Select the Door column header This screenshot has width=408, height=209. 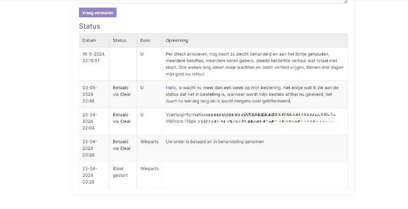(145, 40)
